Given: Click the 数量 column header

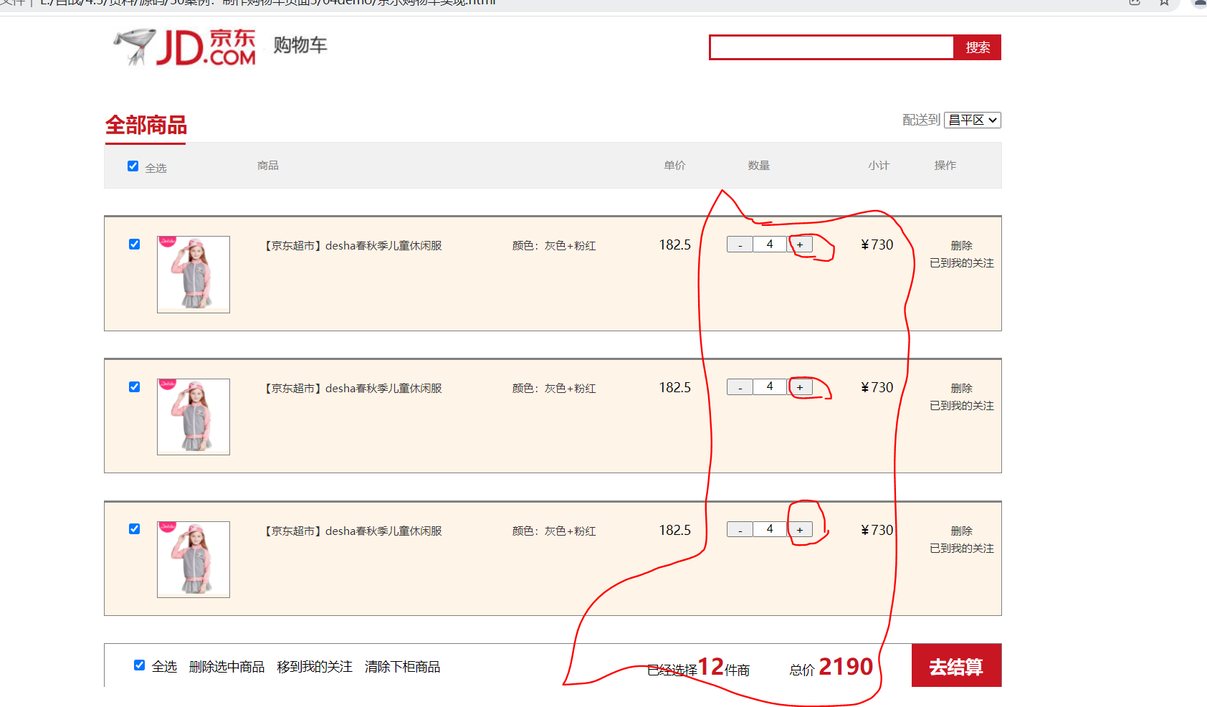Looking at the screenshot, I should click(759, 166).
